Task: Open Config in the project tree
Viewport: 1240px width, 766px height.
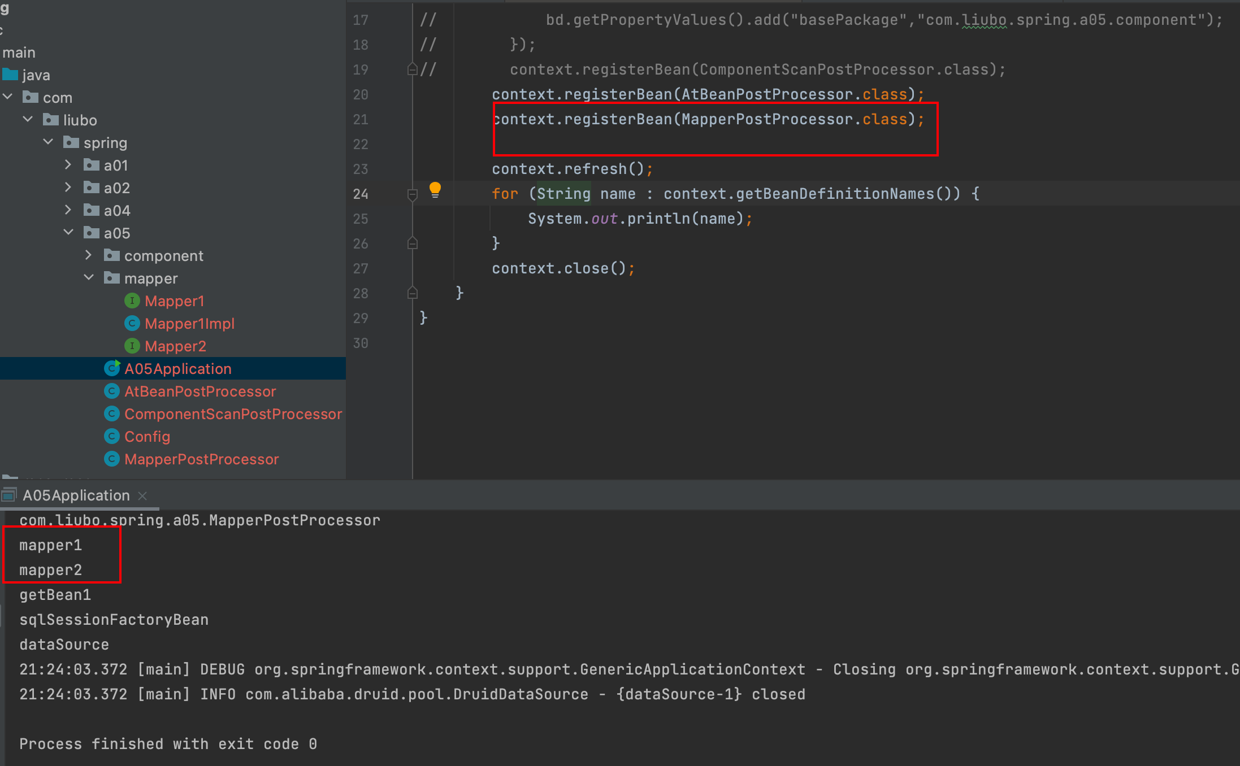Action: [147, 437]
